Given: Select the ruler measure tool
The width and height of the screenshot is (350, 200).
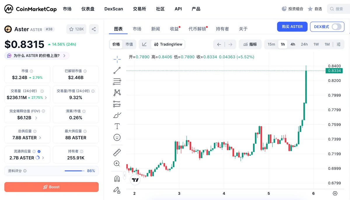Looking at the screenshot, I should click(117, 152).
